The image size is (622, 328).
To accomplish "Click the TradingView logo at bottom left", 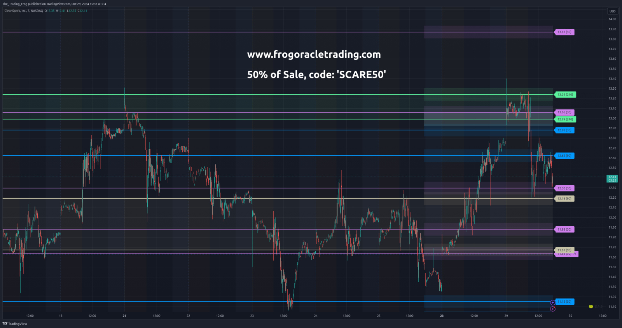I will [15, 324].
